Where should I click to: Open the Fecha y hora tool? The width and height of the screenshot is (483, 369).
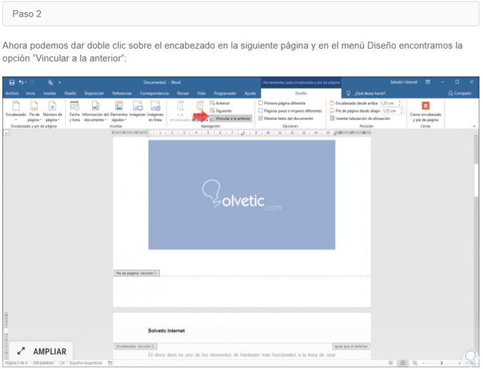click(74, 111)
